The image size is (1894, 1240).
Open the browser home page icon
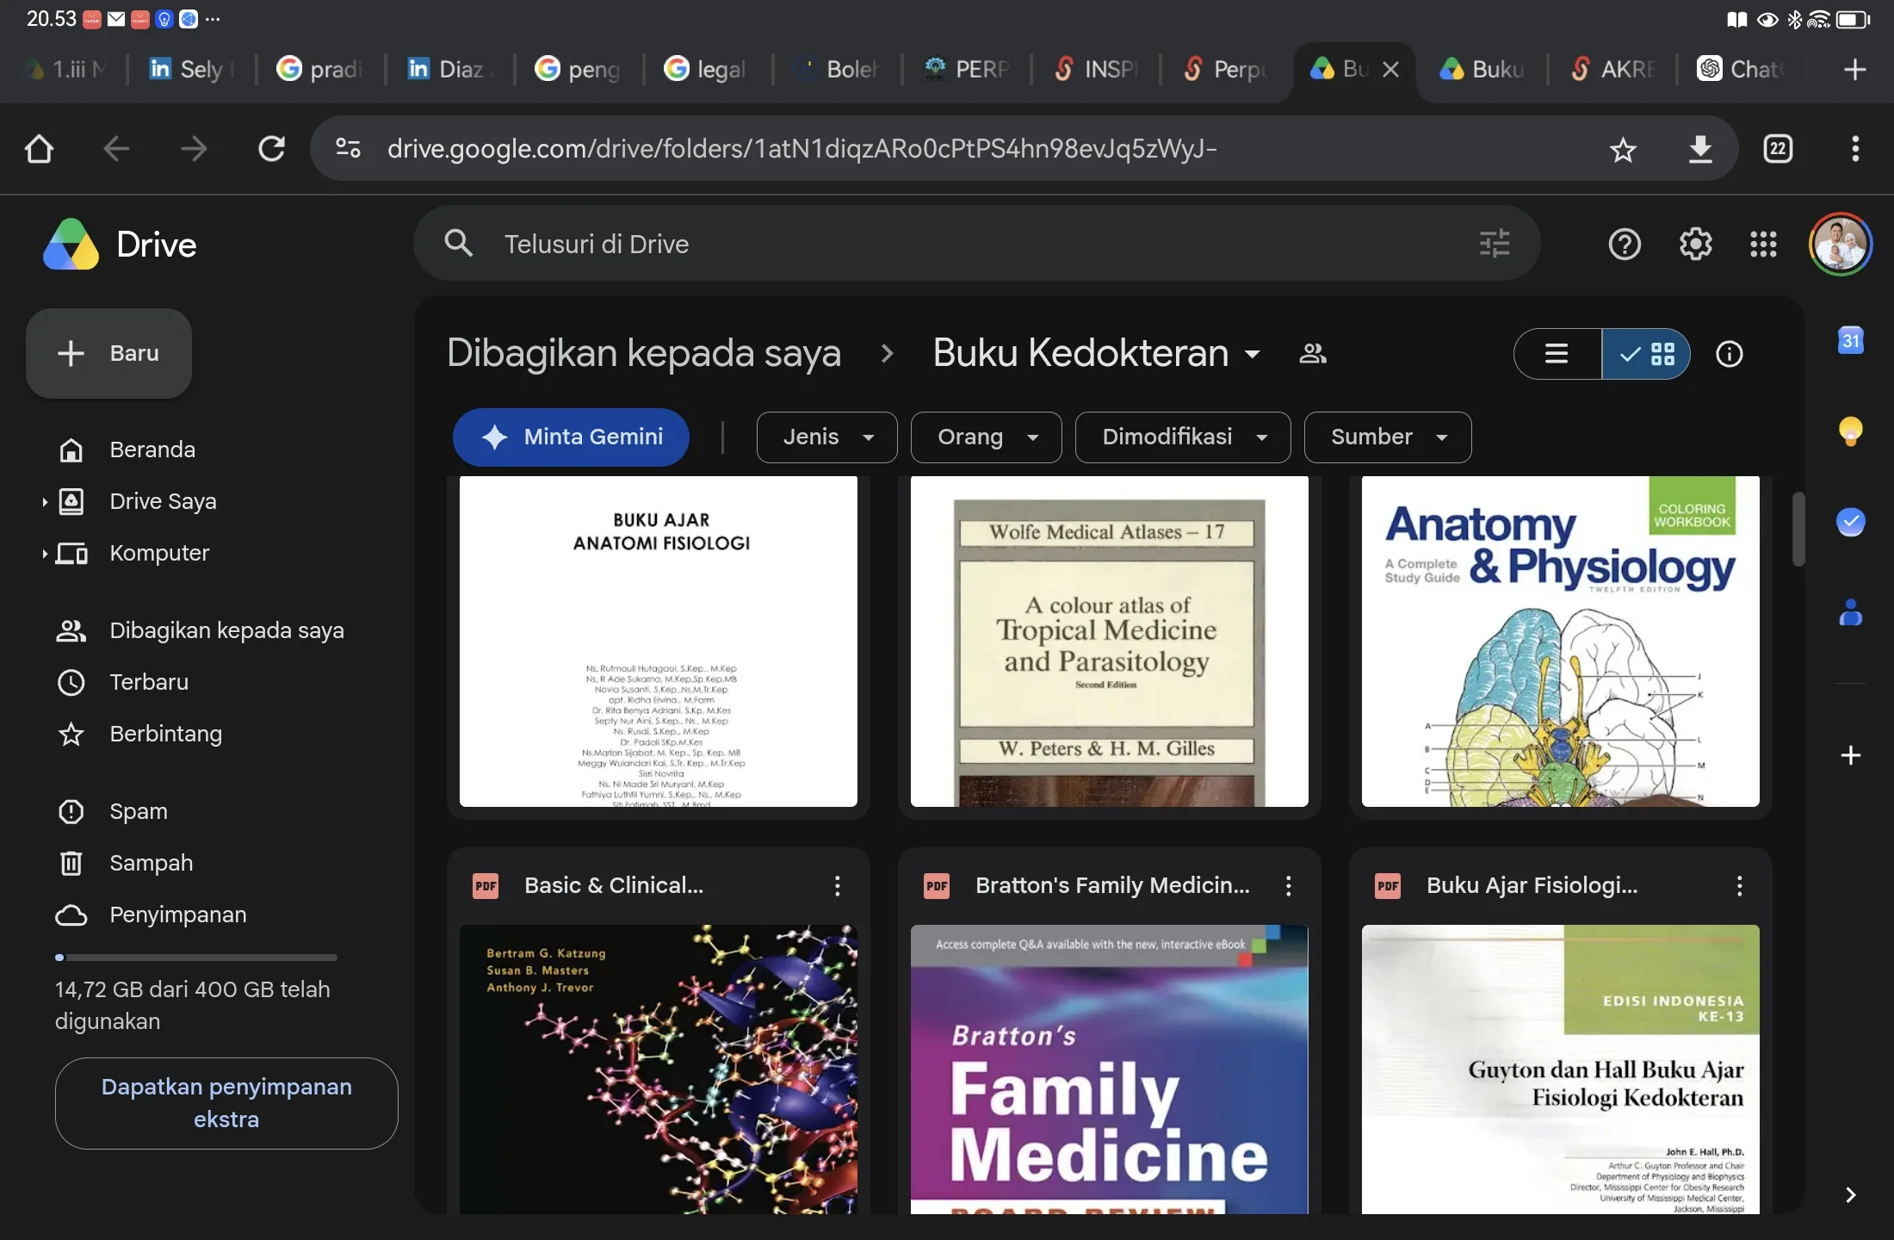click(39, 149)
